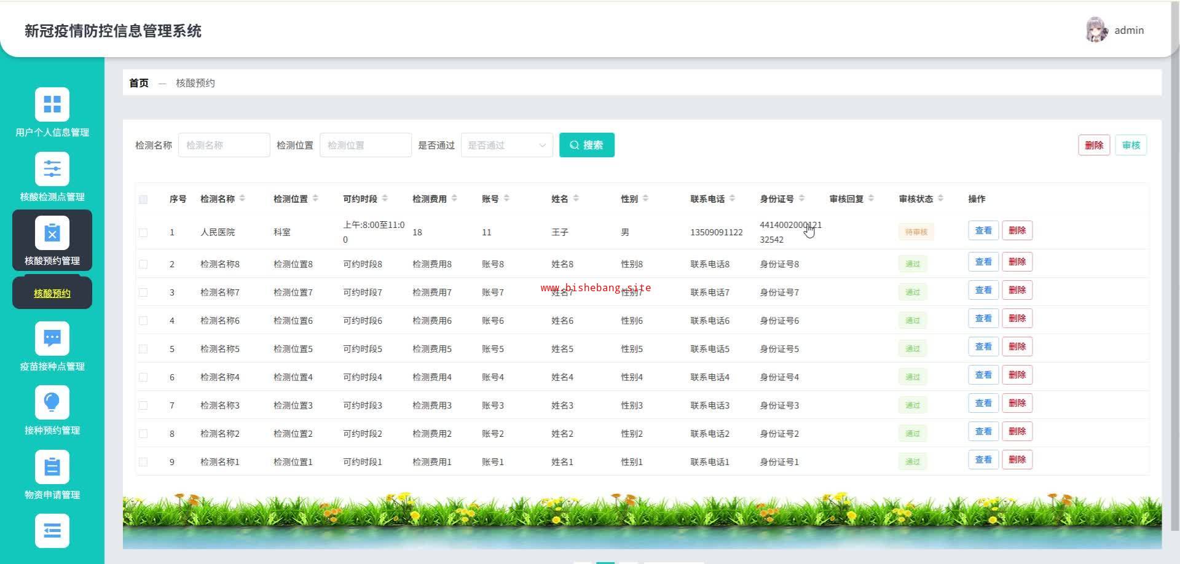
Task: Click 查看 for the 人民医院 row
Action: tap(983, 230)
